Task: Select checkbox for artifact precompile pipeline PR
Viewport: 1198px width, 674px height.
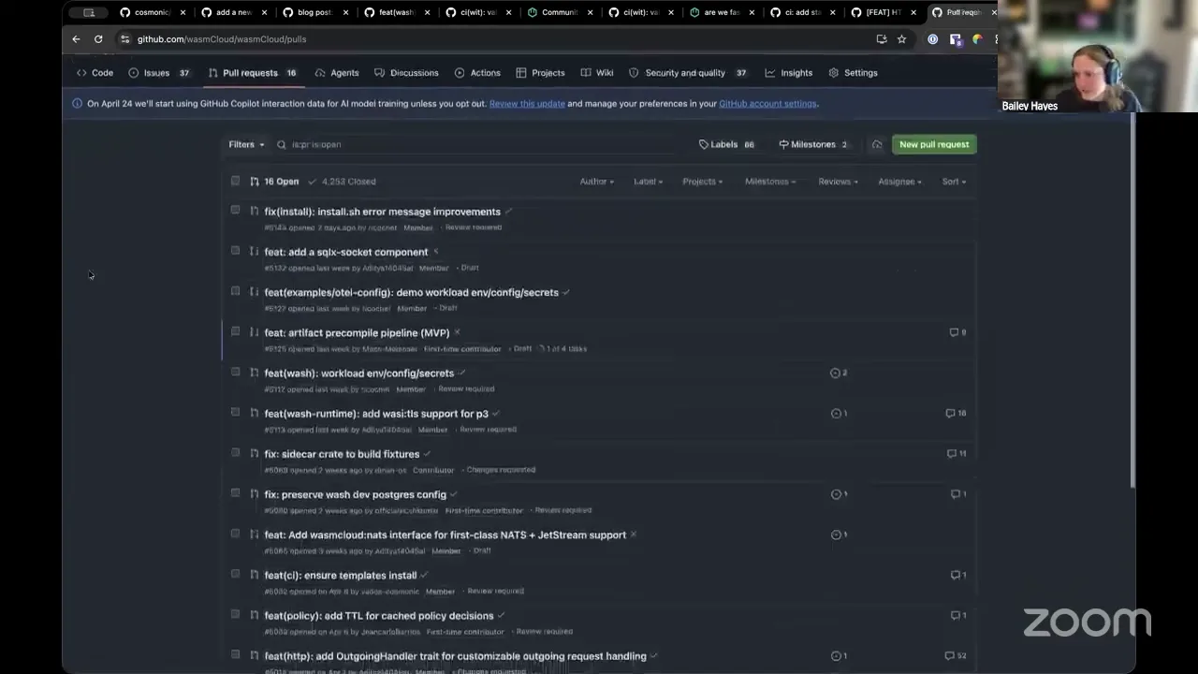Action: click(x=235, y=331)
